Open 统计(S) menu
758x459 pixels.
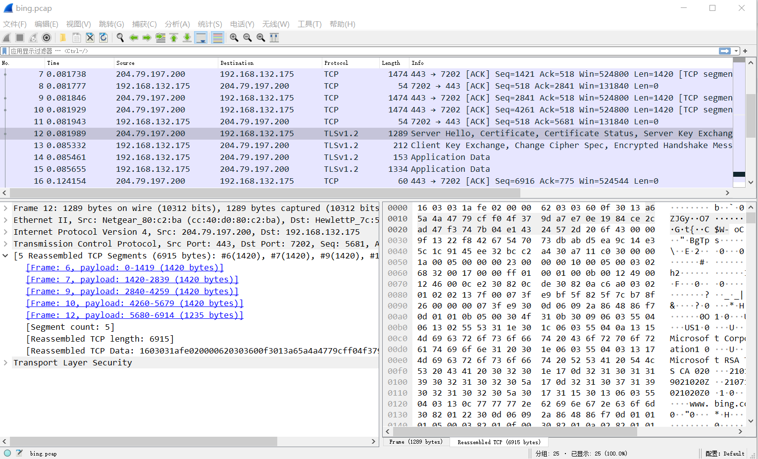[x=210, y=24]
